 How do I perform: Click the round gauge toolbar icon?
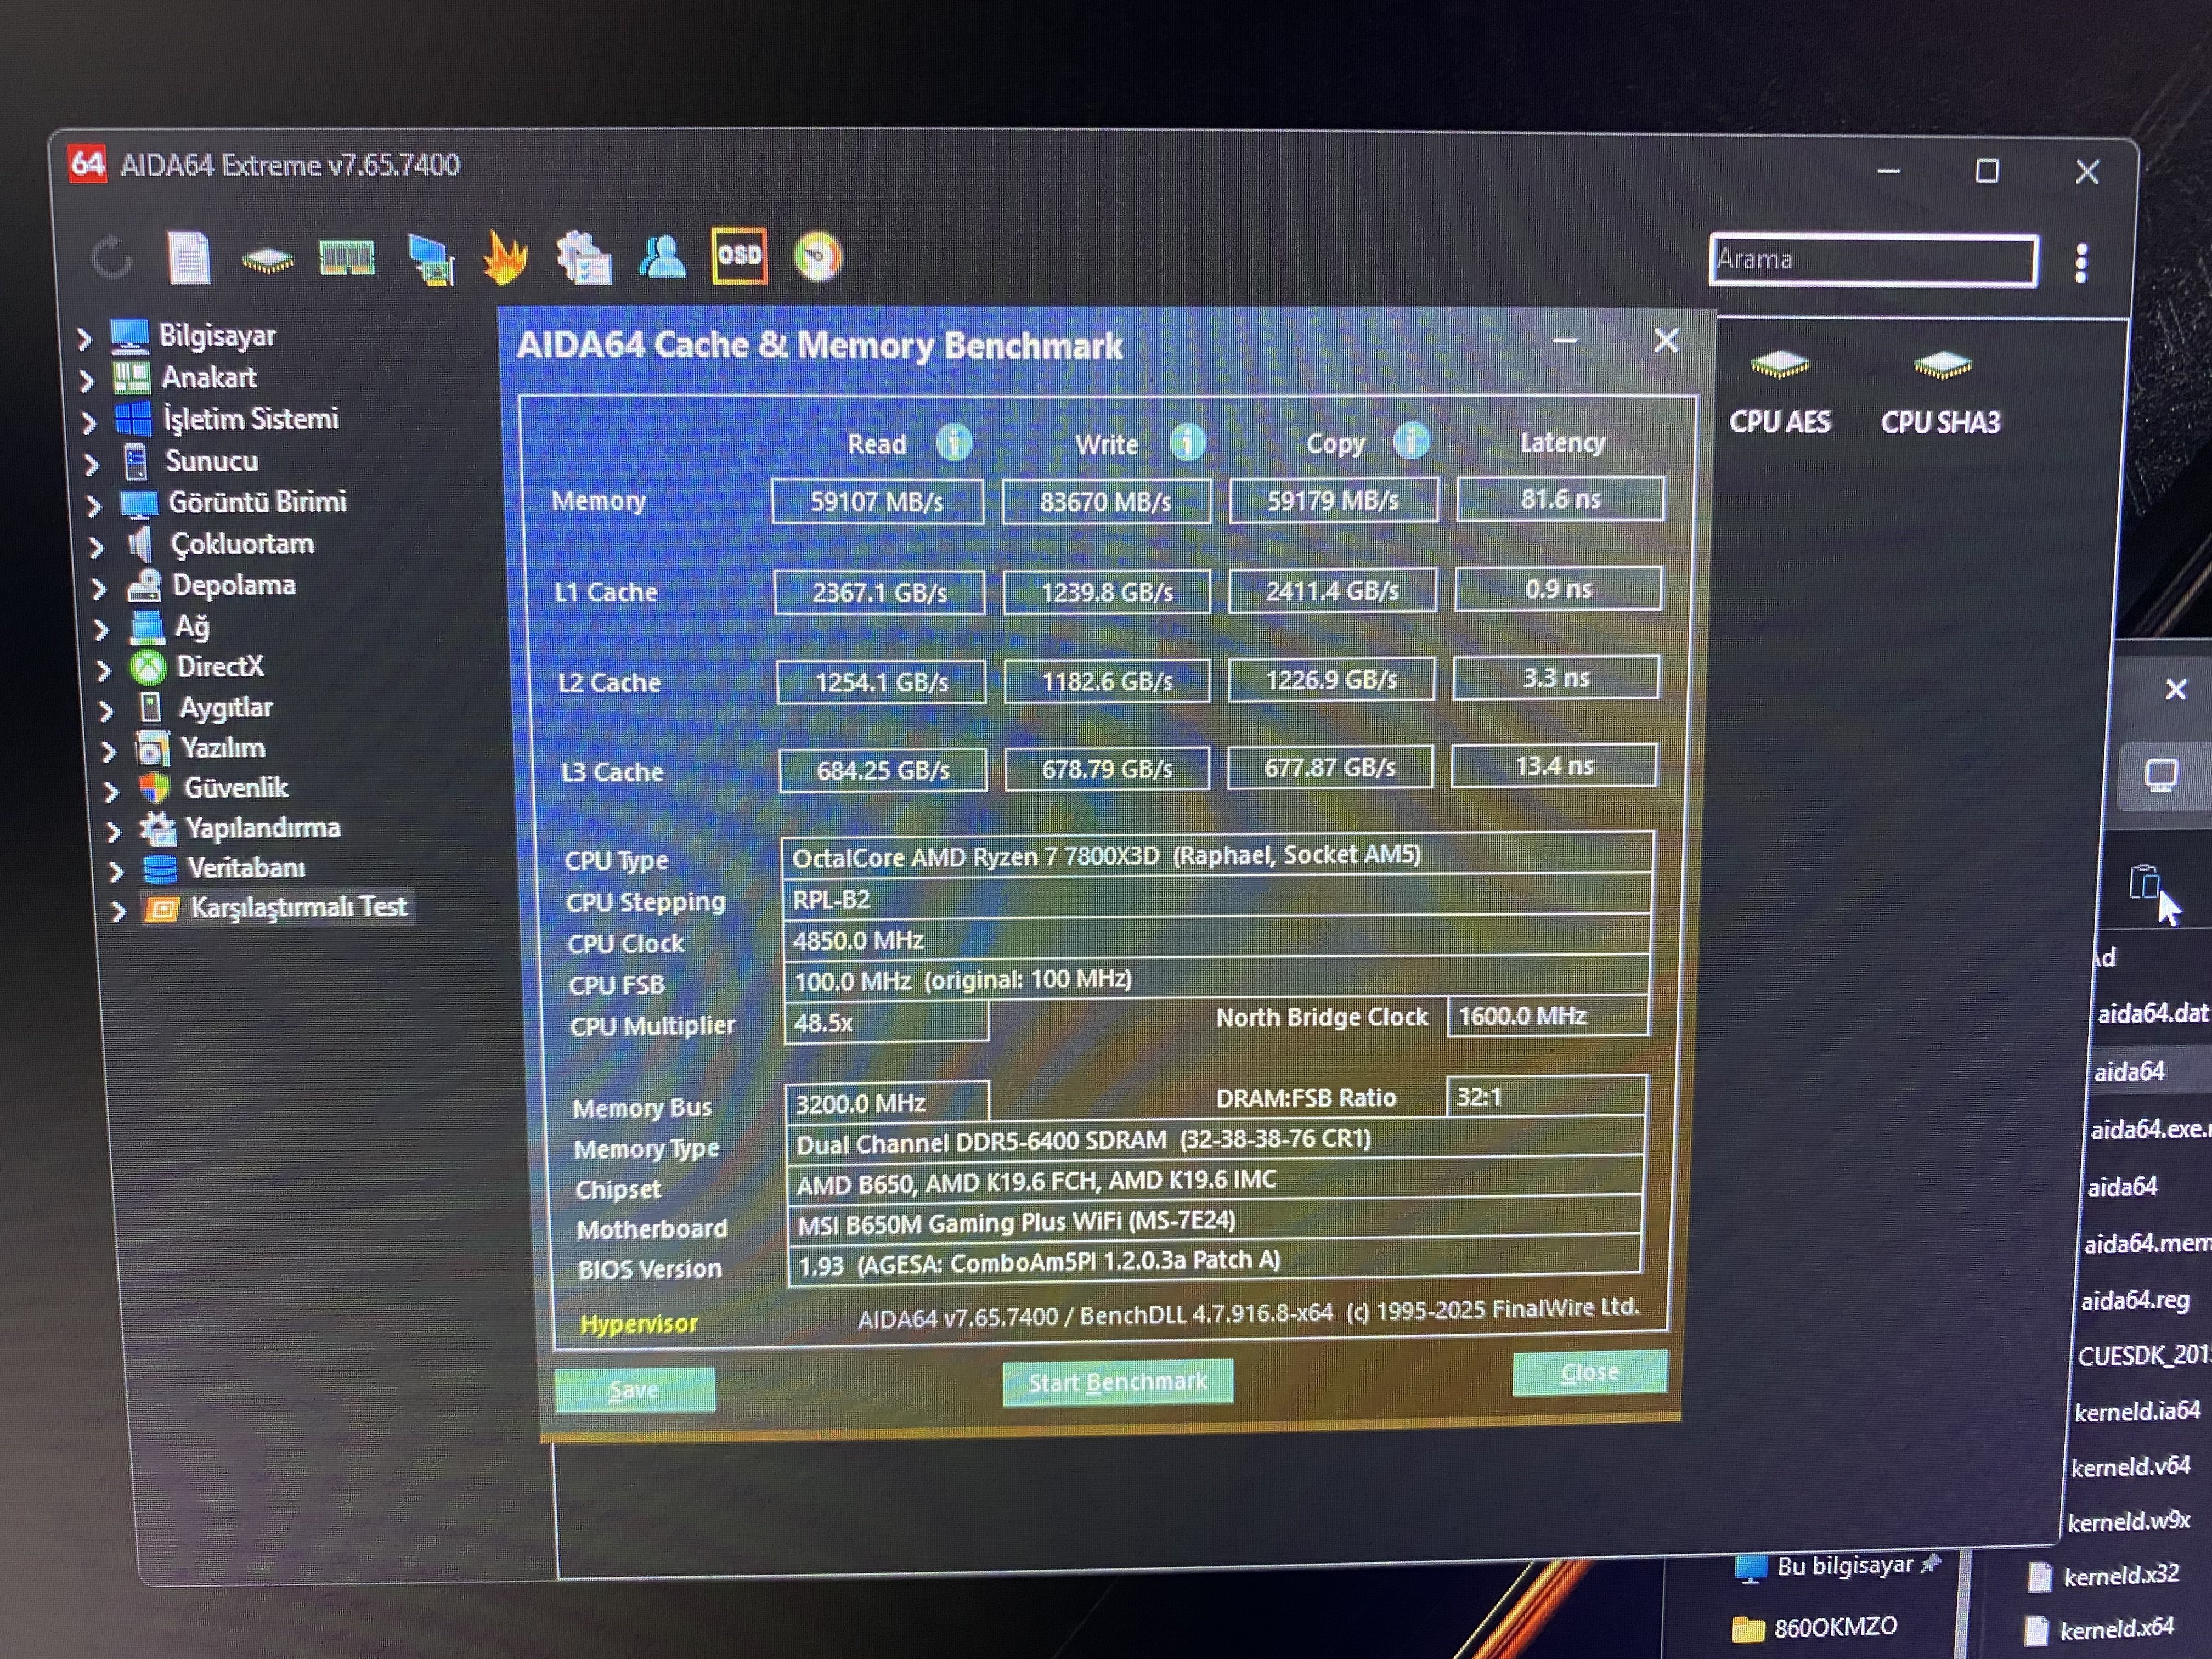coord(818,257)
